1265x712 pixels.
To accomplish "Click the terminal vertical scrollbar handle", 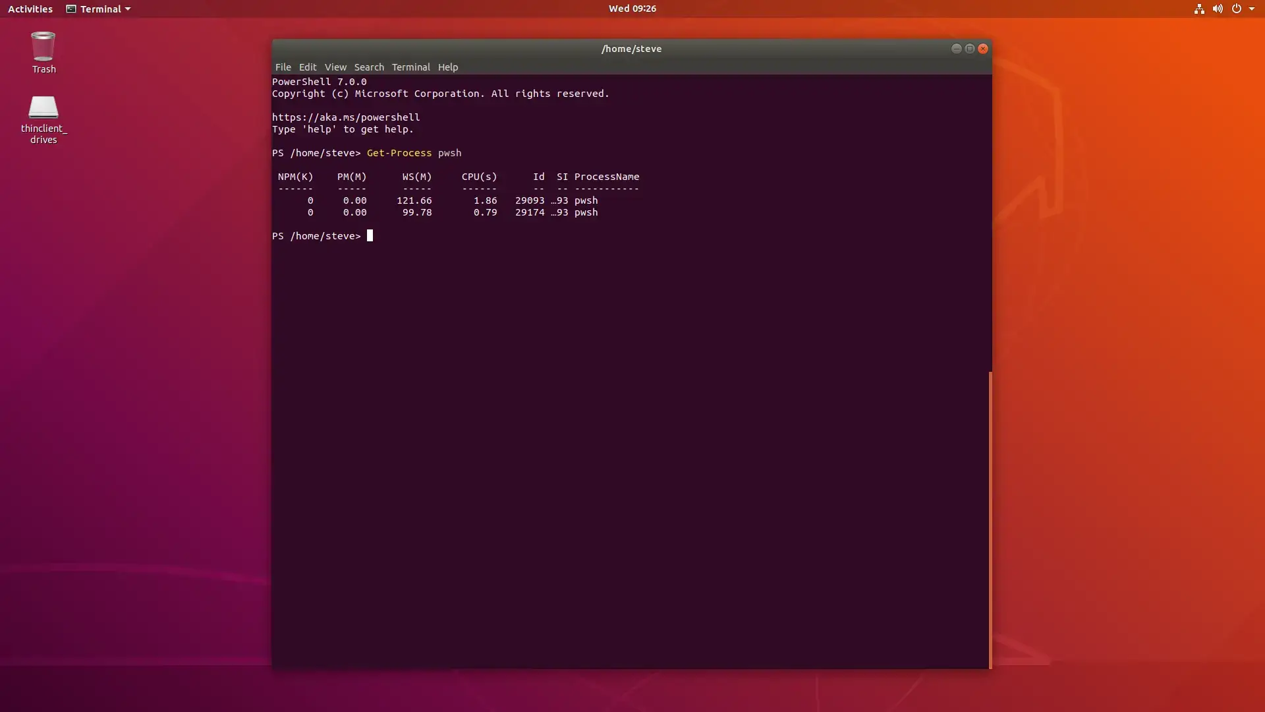I will pos(990,520).
